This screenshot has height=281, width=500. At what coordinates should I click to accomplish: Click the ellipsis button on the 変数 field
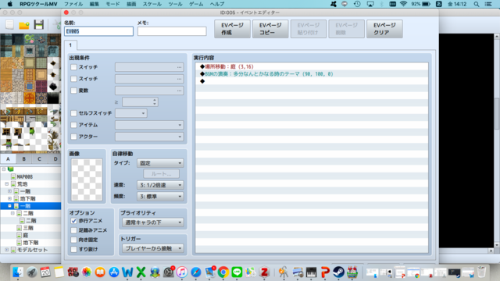179,91
